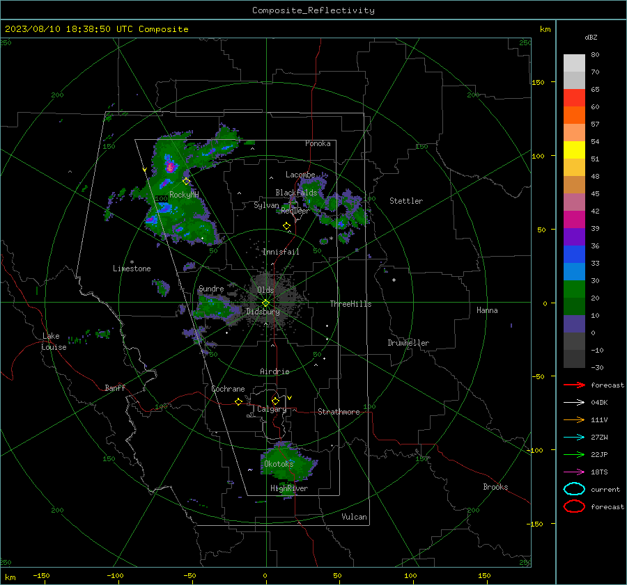Click the Didsbury label
This screenshot has height=585, width=627.
(x=263, y=312)
